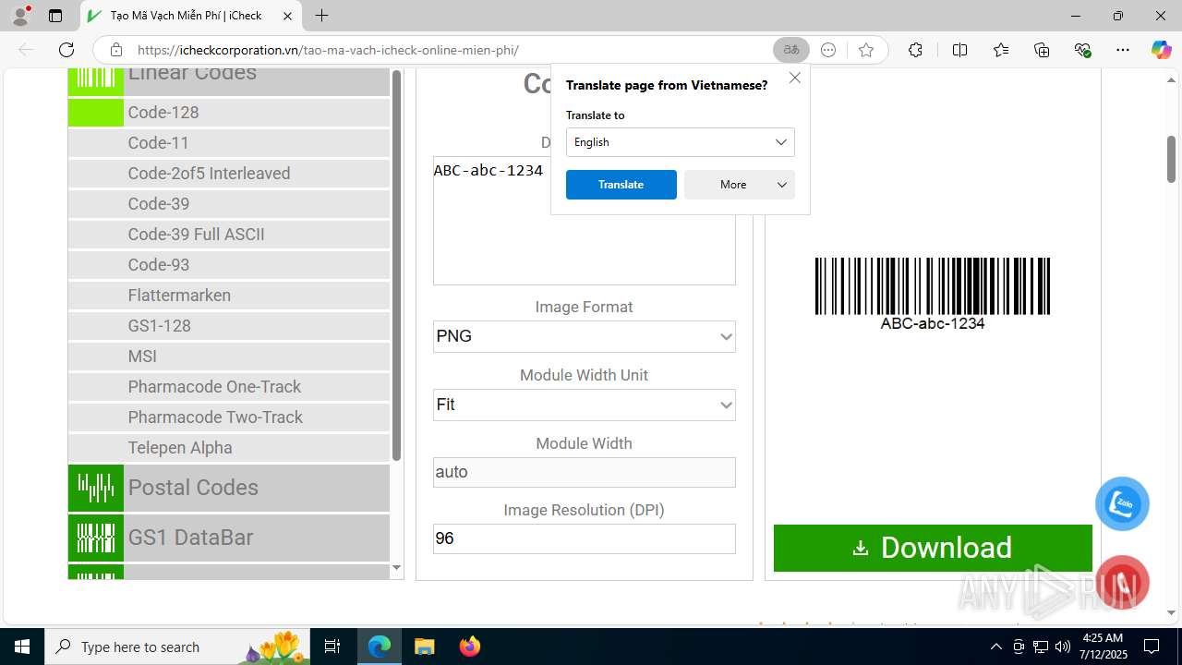Open the Settings and more ellipsis
Screen dimensions: 1182x665
pos(1123,50)
